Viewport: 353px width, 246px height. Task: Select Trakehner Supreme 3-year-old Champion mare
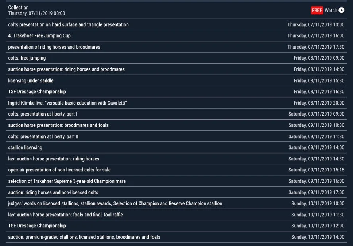coord(176,181)
